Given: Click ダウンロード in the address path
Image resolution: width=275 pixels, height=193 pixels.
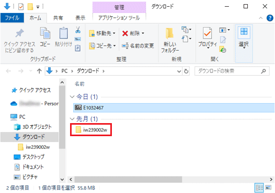Looking at the screenshot, I should 88,71.
